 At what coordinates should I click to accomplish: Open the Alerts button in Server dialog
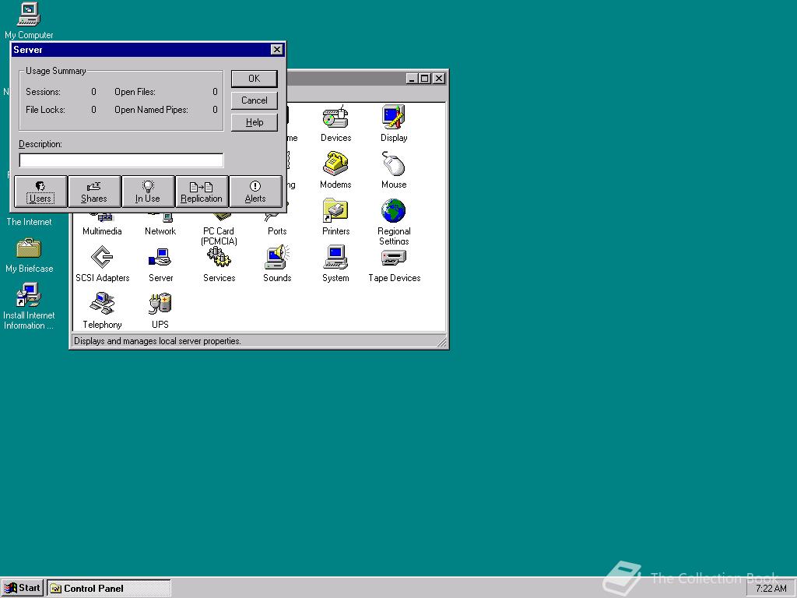point(255,192)
